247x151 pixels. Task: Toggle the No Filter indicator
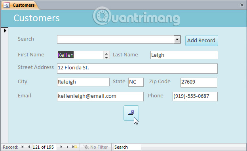[x=96, y=147]
